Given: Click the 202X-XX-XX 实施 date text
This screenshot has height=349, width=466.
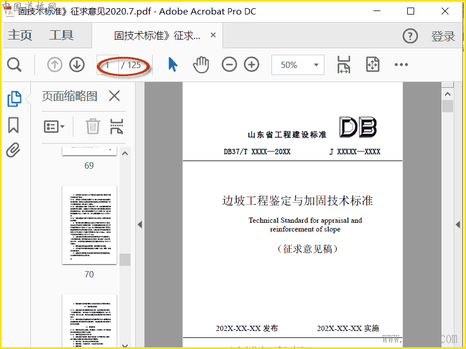Looking at the screenshot, I should click(348, 328).
